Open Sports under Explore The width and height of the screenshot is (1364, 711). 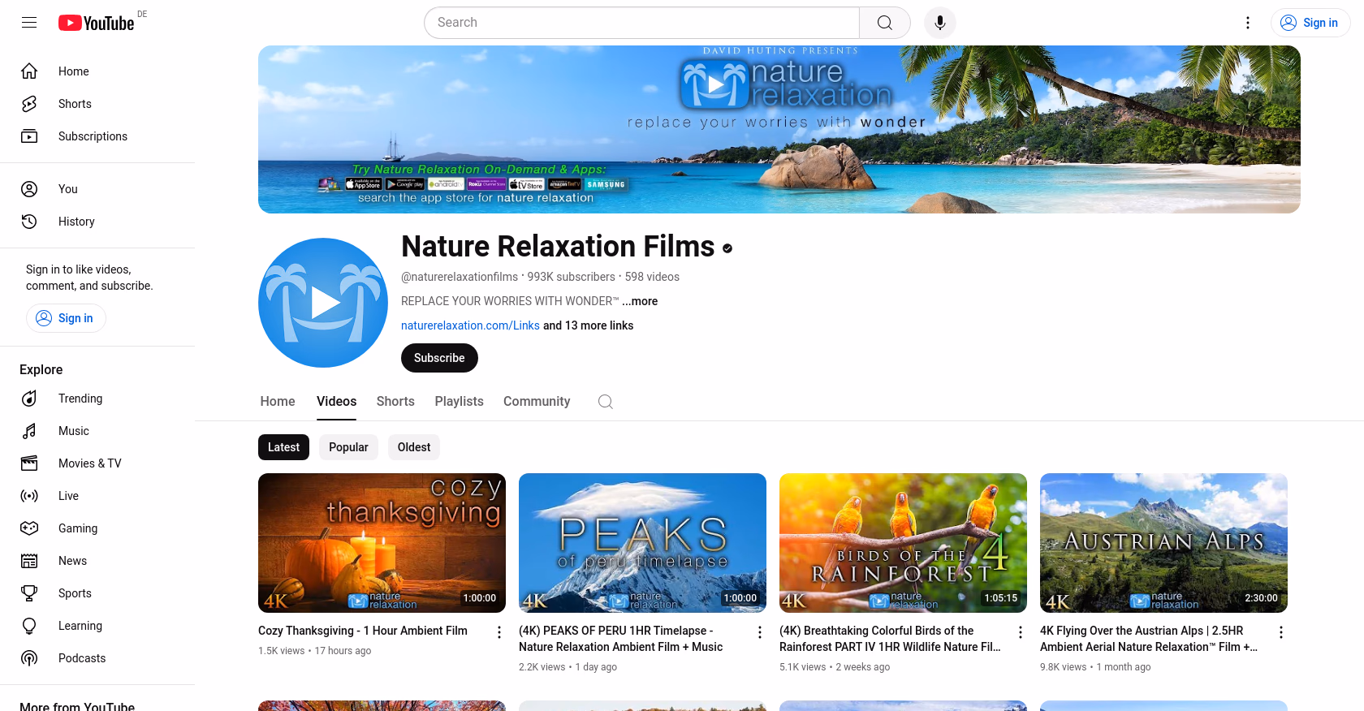(x=97, y=593)
